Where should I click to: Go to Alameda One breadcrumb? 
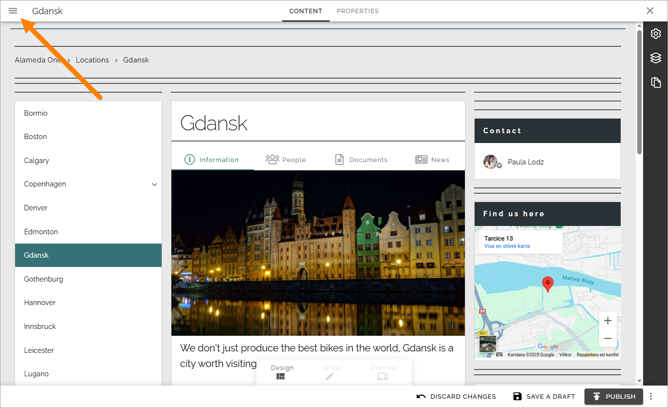click(x=38, y=60)
